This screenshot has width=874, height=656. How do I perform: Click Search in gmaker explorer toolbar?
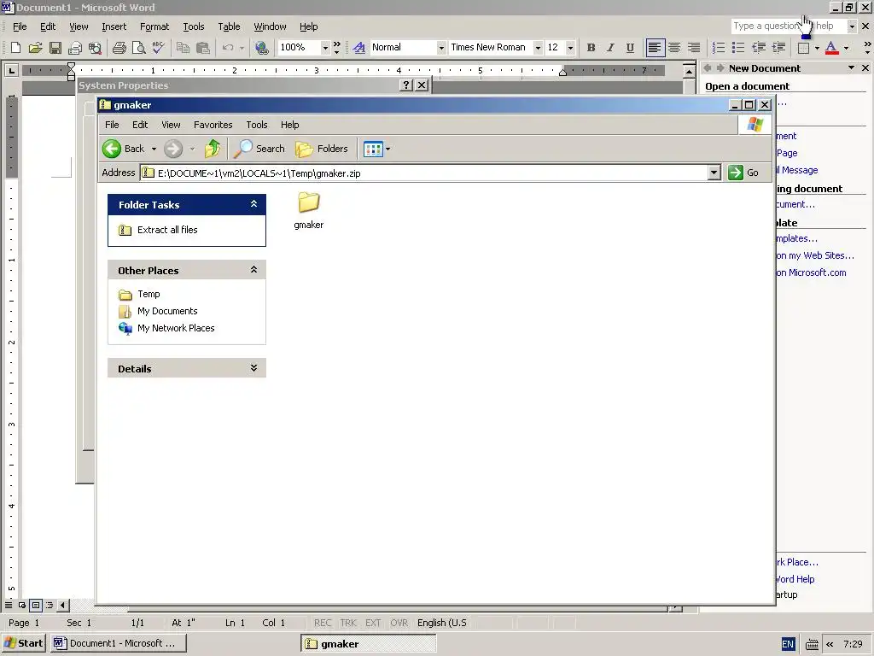259,149
